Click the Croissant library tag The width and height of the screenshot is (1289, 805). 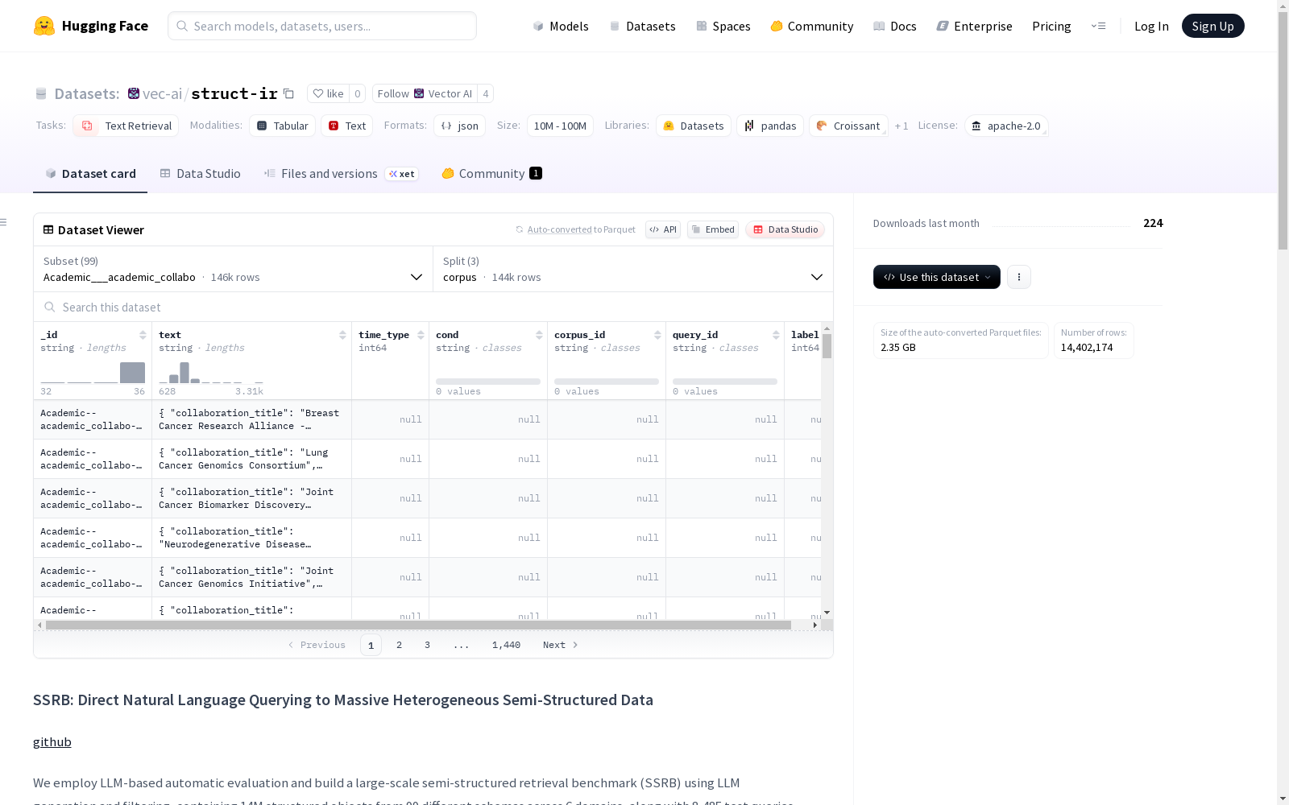pyautogui.click(x=848, y=126)
